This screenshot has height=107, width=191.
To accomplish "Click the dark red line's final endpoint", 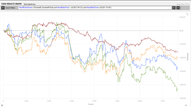I will pos(178,52).
